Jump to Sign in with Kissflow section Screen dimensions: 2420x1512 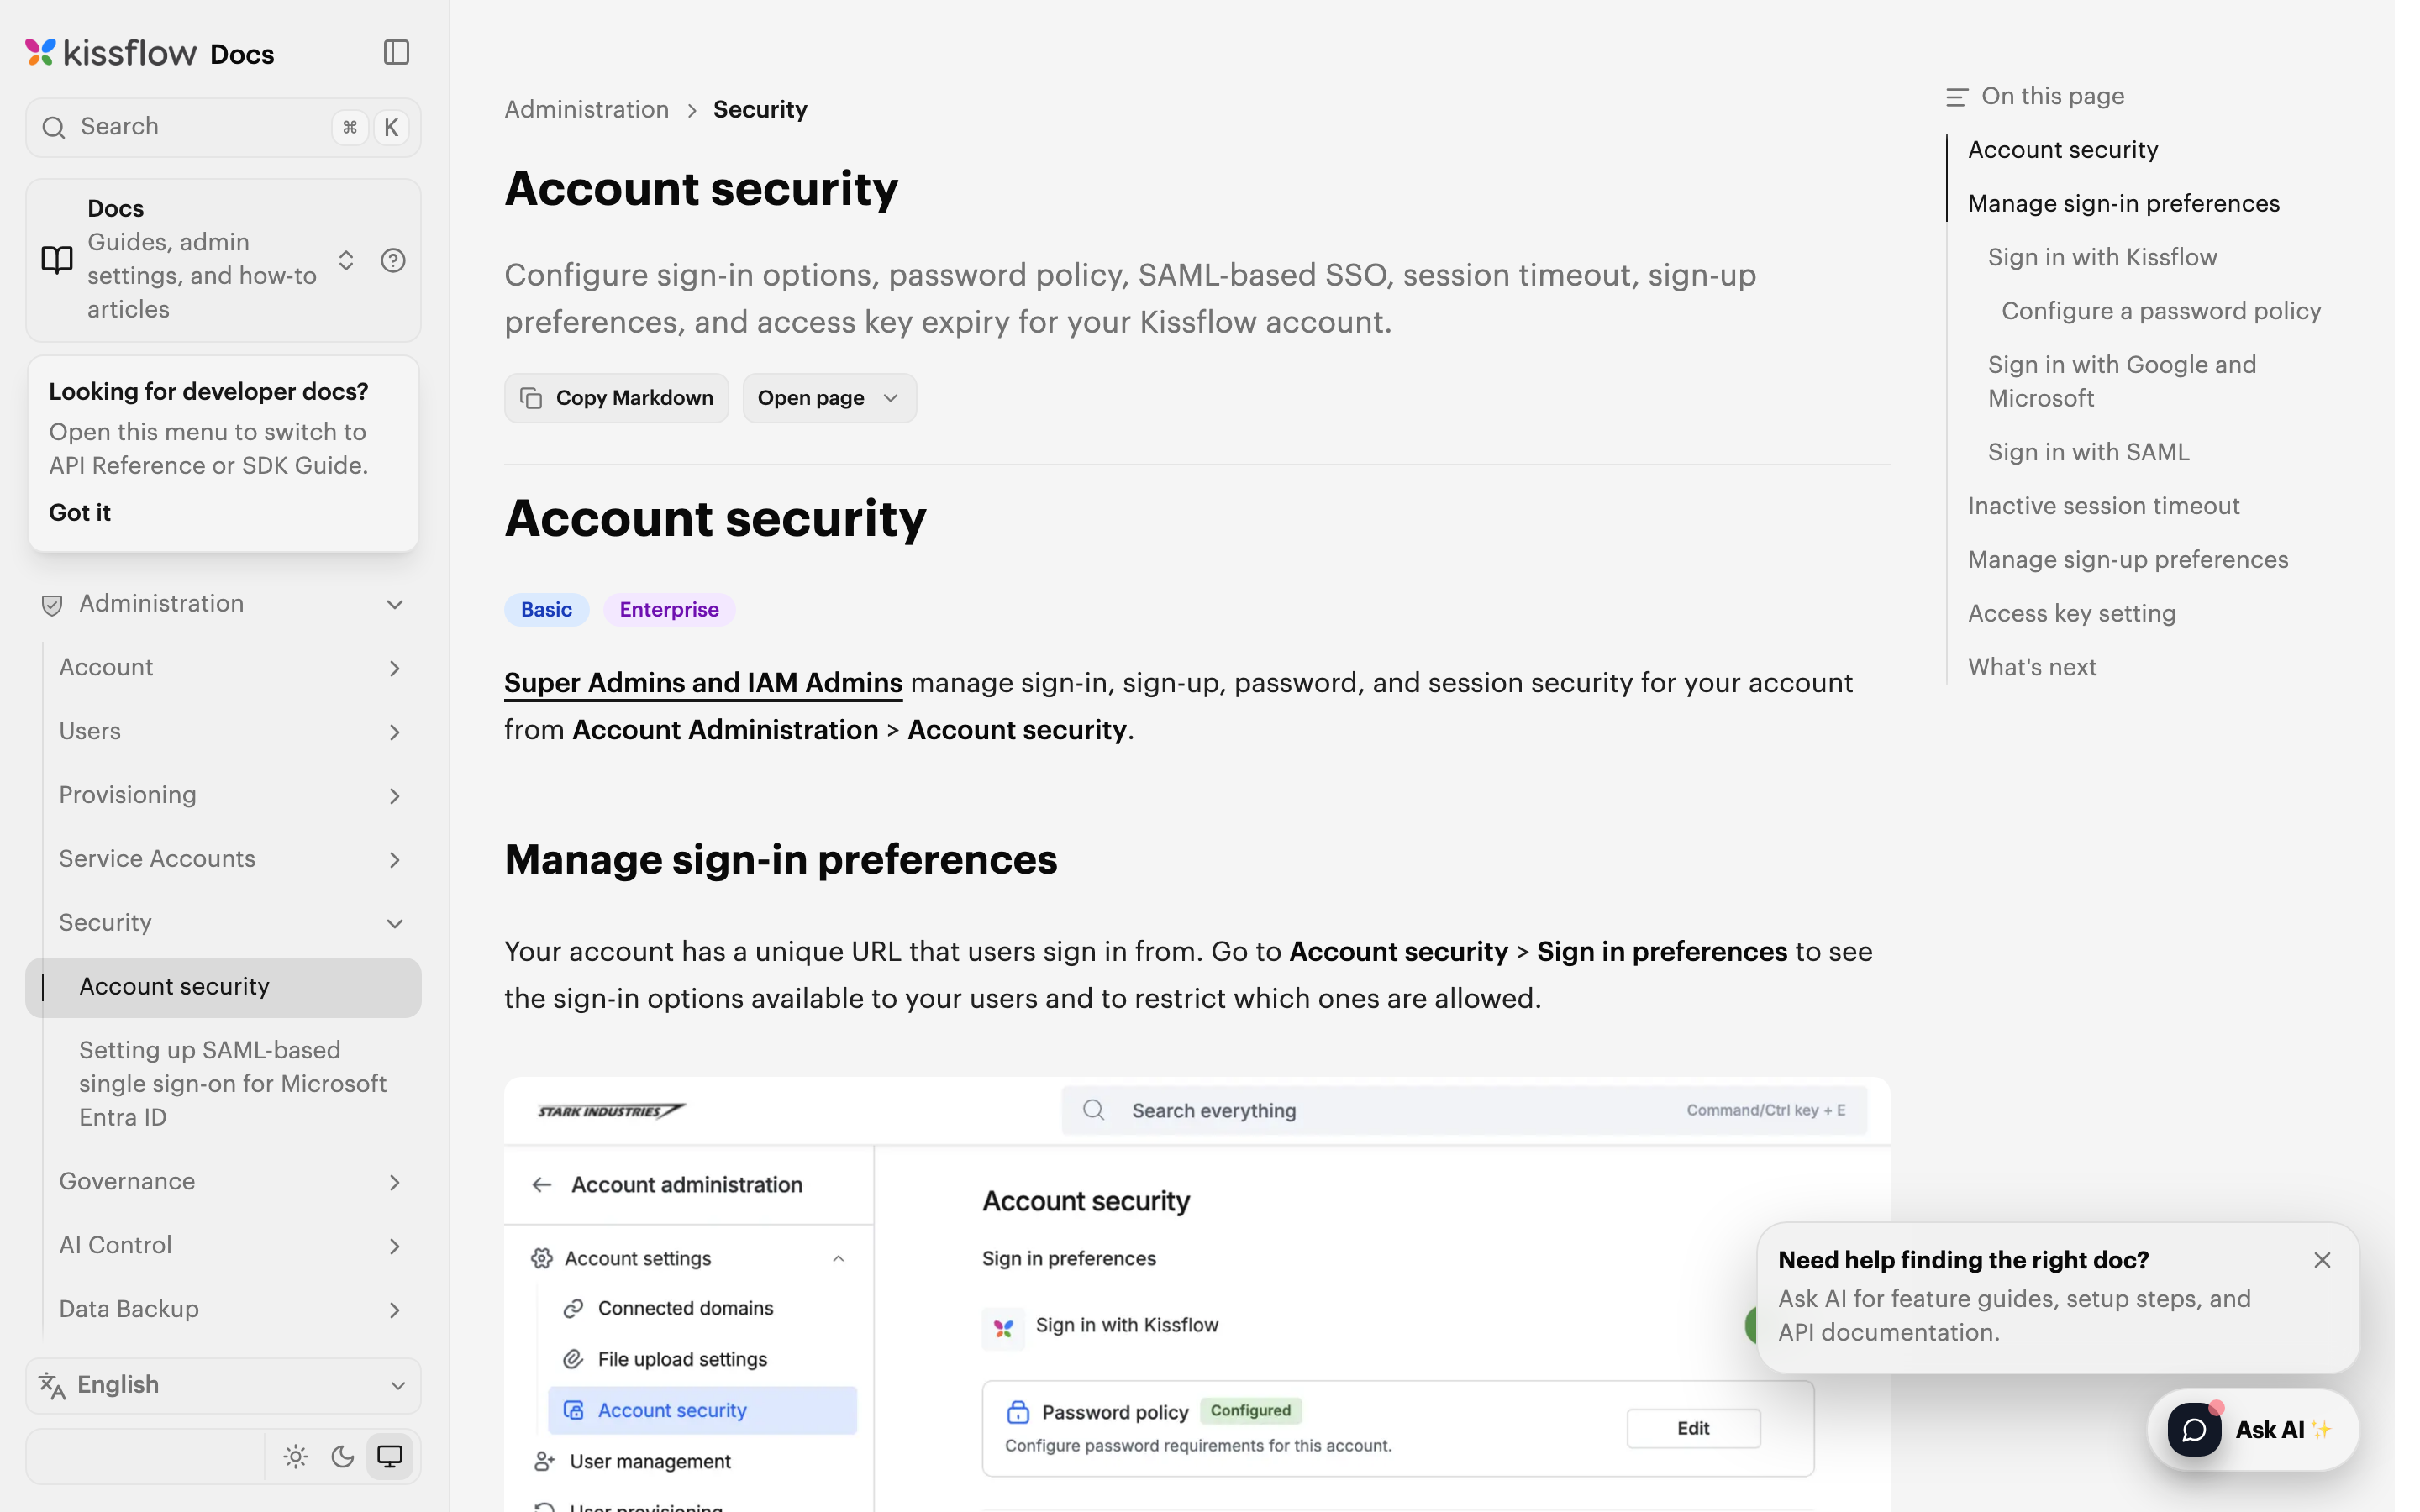[2102, 257]
